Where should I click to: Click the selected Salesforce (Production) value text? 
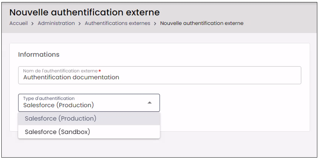tap(59, 105)
